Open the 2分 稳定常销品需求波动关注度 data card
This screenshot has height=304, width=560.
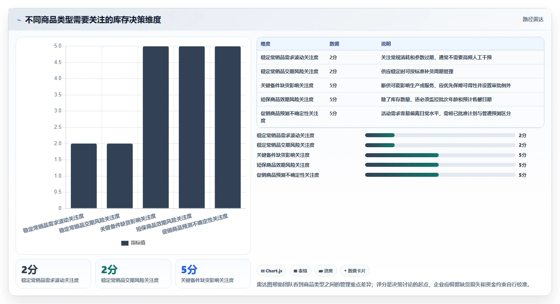point(54,274)
